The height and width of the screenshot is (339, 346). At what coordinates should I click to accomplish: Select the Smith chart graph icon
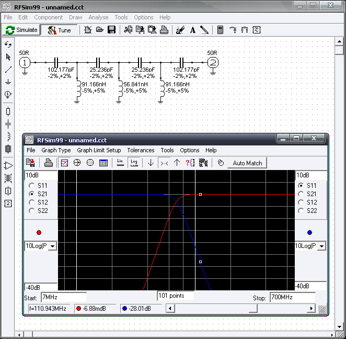pos(77,163)
